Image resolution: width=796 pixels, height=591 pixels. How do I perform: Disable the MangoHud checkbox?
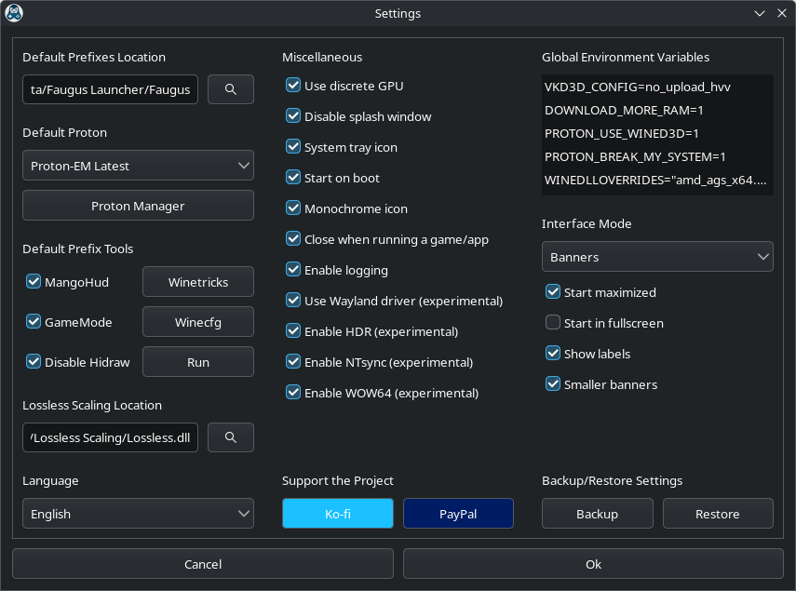click(x=34, y=281)
